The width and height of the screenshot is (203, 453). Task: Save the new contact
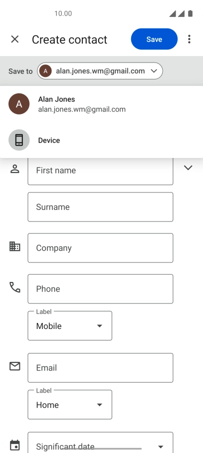[154, 39]
